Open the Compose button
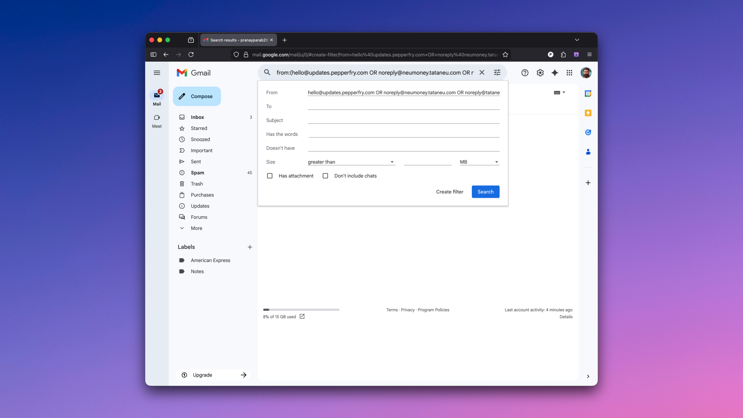 pyautogui.click(x=197, y=96)
